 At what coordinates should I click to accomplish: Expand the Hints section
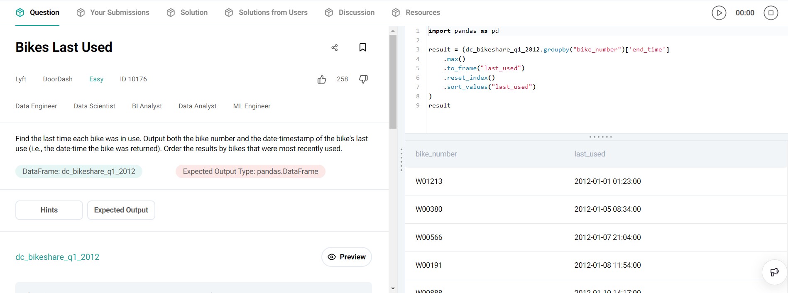49,210
